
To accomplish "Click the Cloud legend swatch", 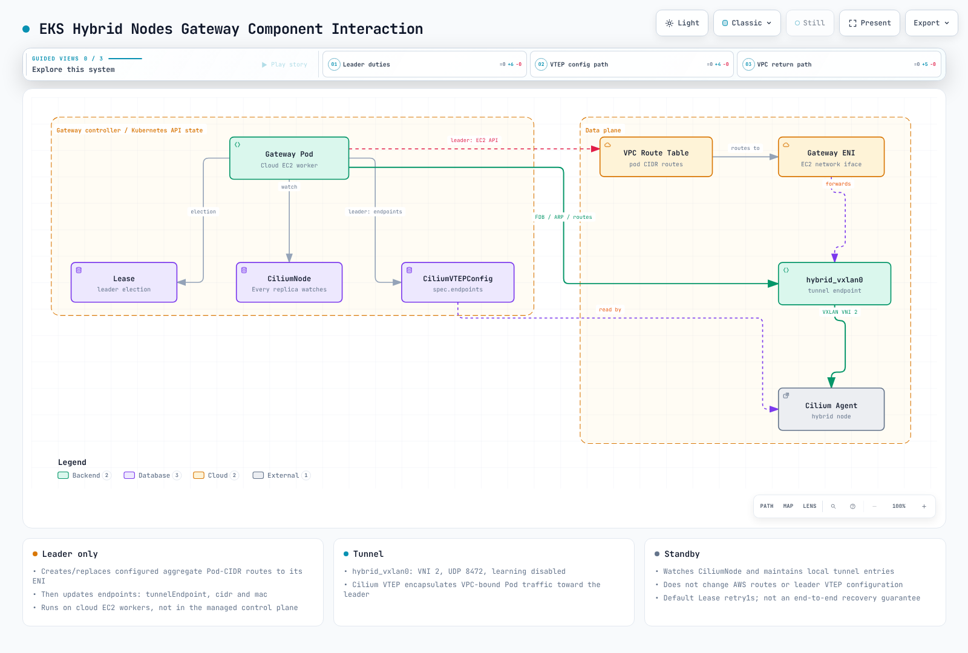I will (x=198, y=475).
